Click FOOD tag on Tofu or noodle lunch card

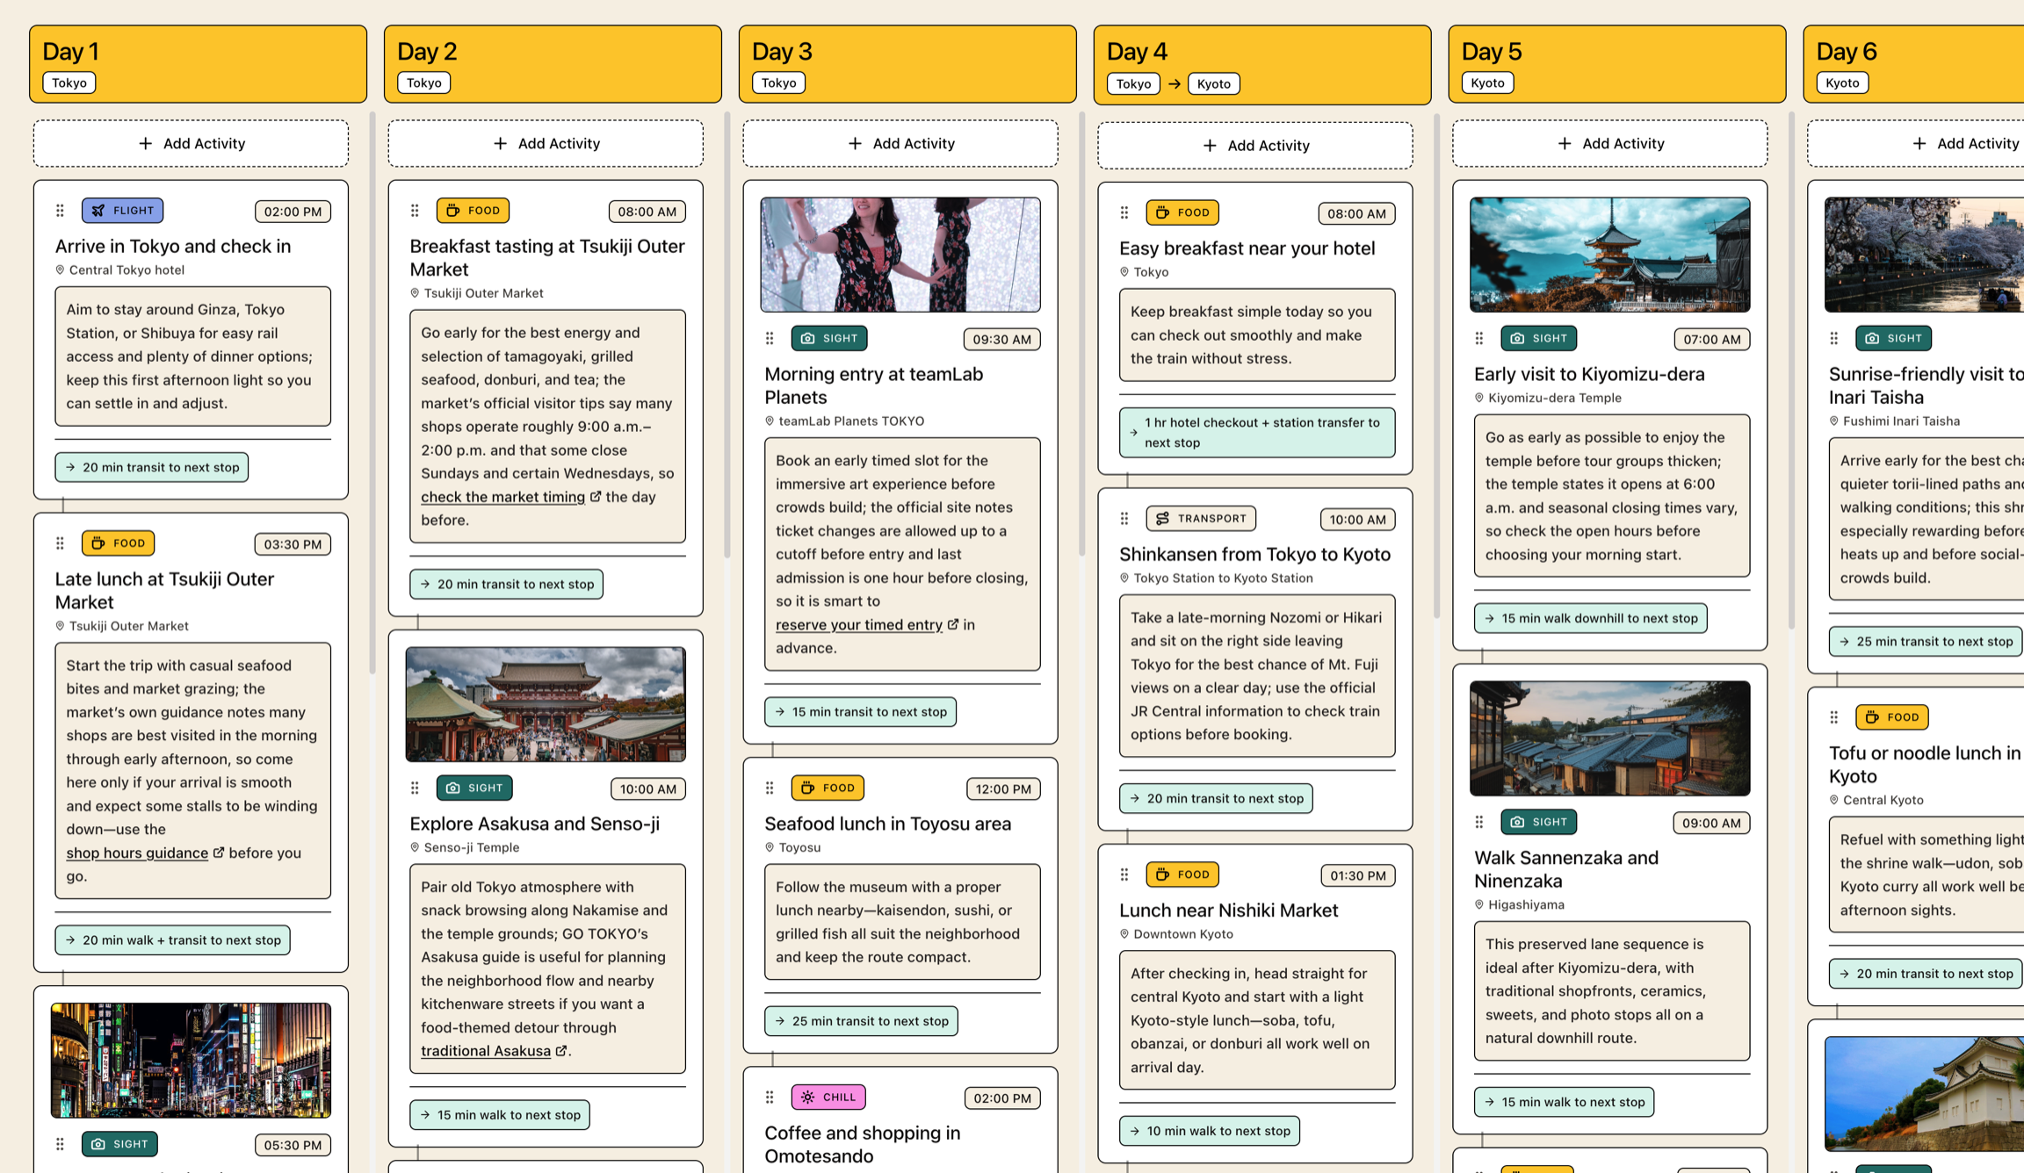pos(1892,717)
